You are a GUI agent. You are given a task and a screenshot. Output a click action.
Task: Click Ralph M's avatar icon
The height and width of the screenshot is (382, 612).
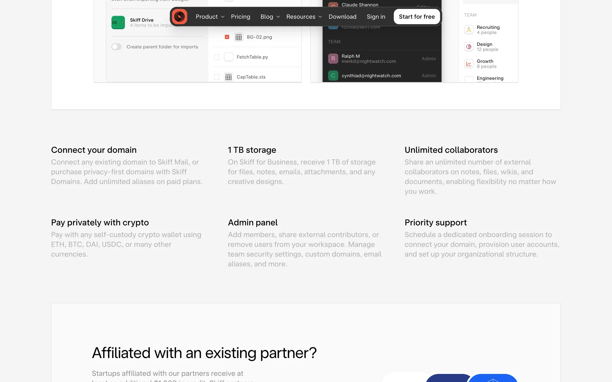[333, 59]
